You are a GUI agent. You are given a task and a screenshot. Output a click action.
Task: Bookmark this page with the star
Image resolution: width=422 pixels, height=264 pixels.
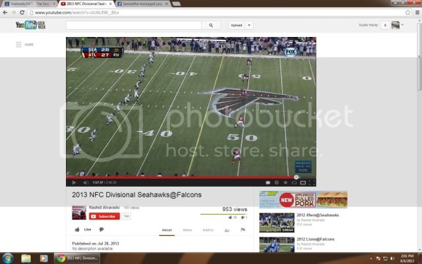407,13
